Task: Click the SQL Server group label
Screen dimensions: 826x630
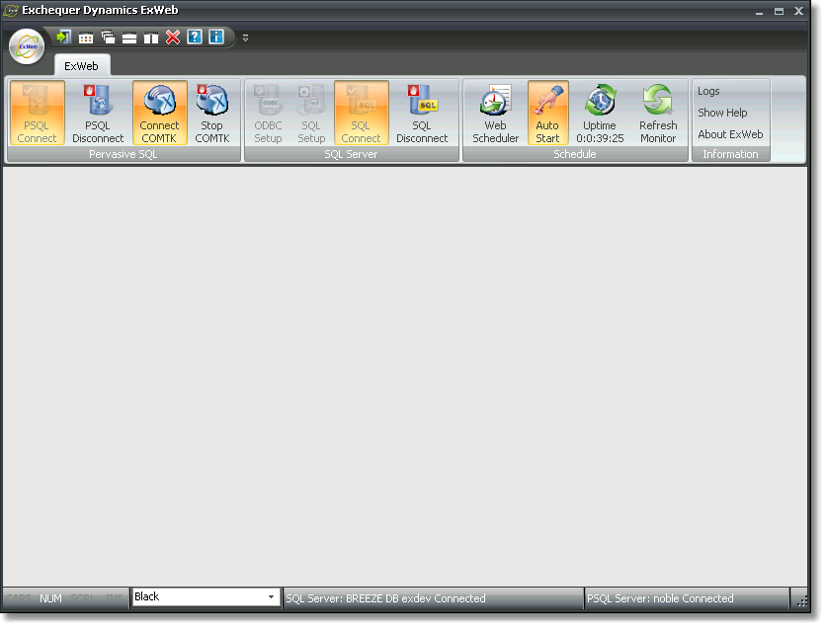Action: [351, 154]
